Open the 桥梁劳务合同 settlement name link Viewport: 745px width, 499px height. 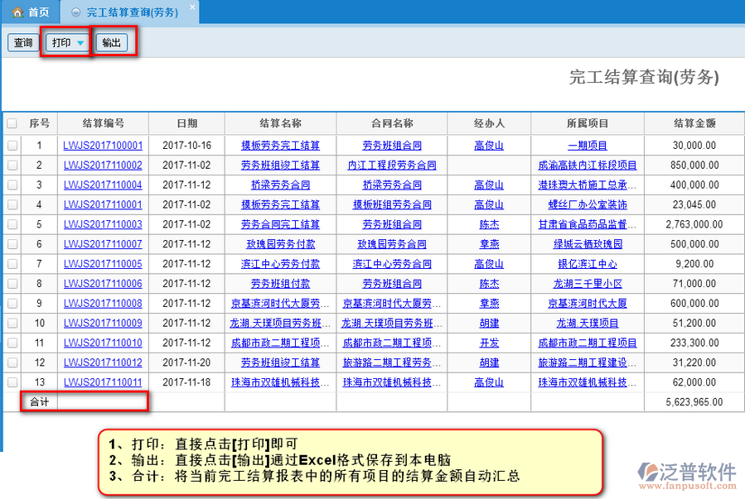pos(280,185)
